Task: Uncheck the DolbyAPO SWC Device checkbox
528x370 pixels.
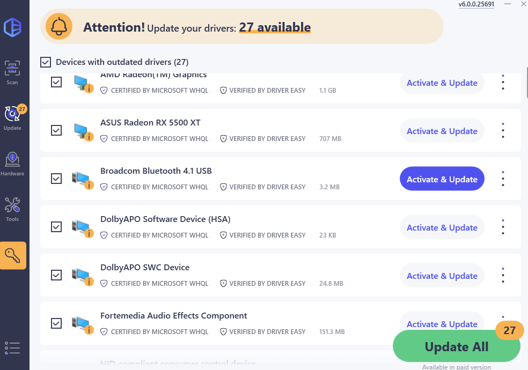Action: click(56, 275)
